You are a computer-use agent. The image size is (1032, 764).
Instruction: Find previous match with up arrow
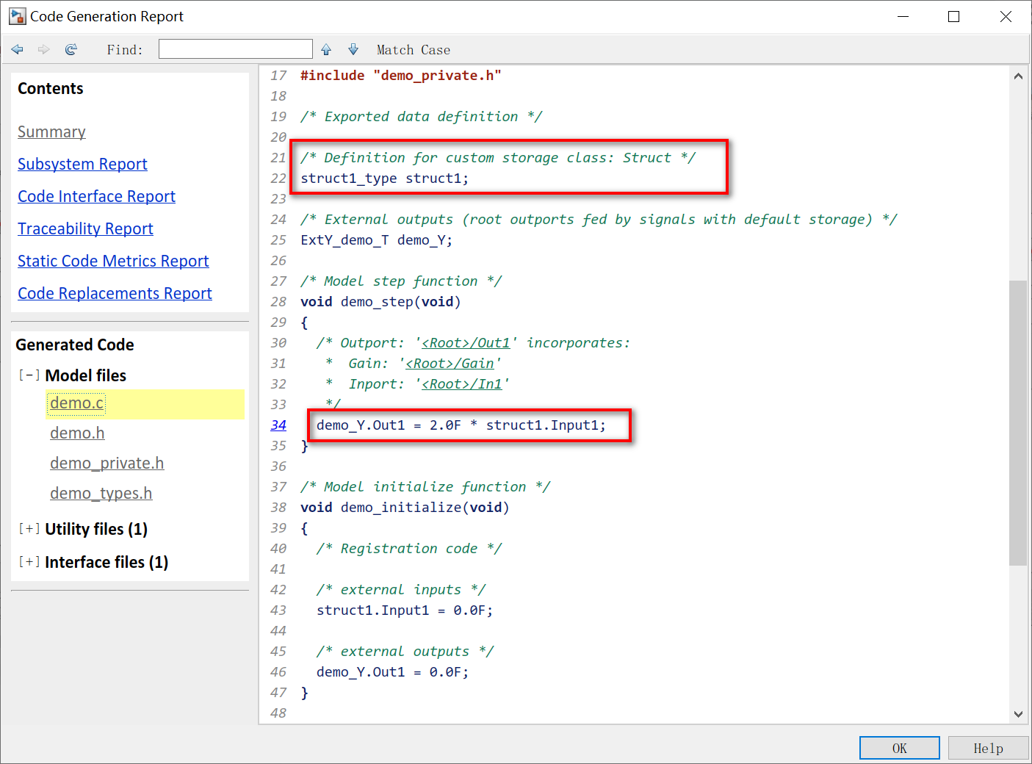[326, 49]
